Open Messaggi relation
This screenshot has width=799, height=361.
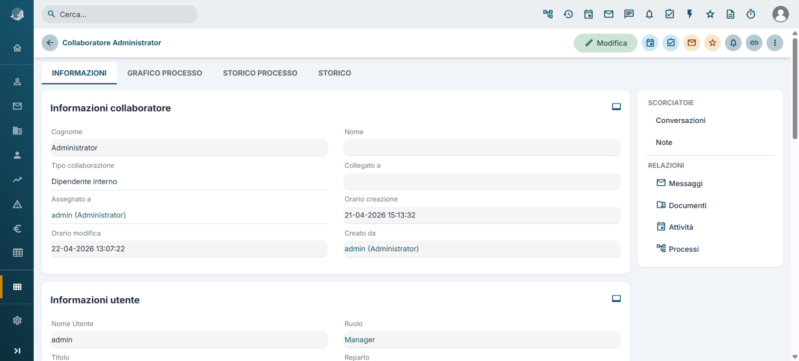(x=680, y=183)
